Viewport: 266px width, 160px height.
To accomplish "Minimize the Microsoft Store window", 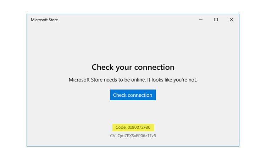I will coord(201,20).
